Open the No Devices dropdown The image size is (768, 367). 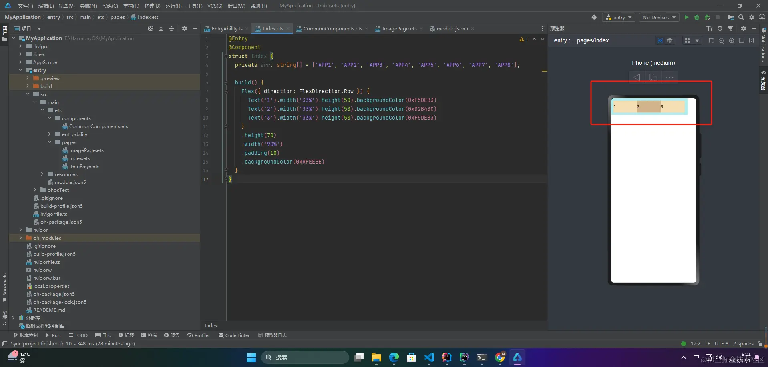point(659,17)
